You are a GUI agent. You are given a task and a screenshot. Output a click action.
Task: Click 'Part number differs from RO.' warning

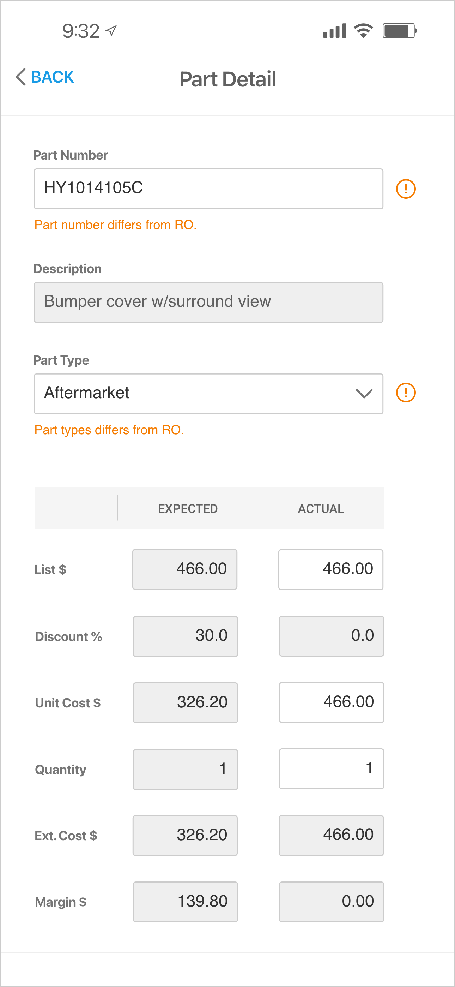(x=115, y=225)
